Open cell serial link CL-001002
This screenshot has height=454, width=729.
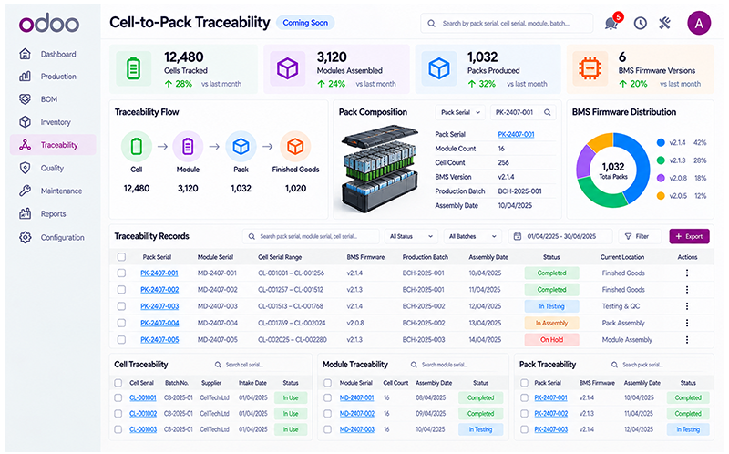point(143,414)
